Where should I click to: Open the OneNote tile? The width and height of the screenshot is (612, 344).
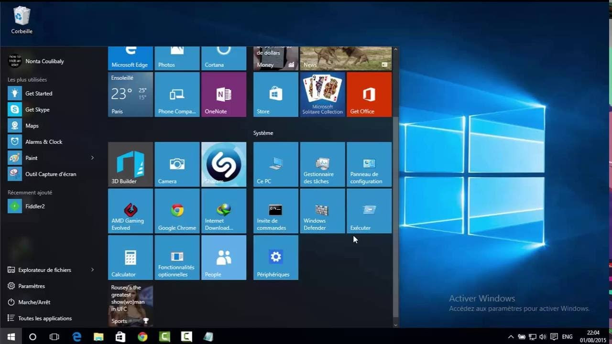click(x=224, y=94)
